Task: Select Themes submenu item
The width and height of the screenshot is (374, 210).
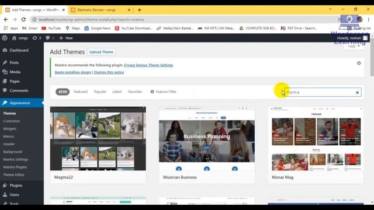Action: click(9, 113)
